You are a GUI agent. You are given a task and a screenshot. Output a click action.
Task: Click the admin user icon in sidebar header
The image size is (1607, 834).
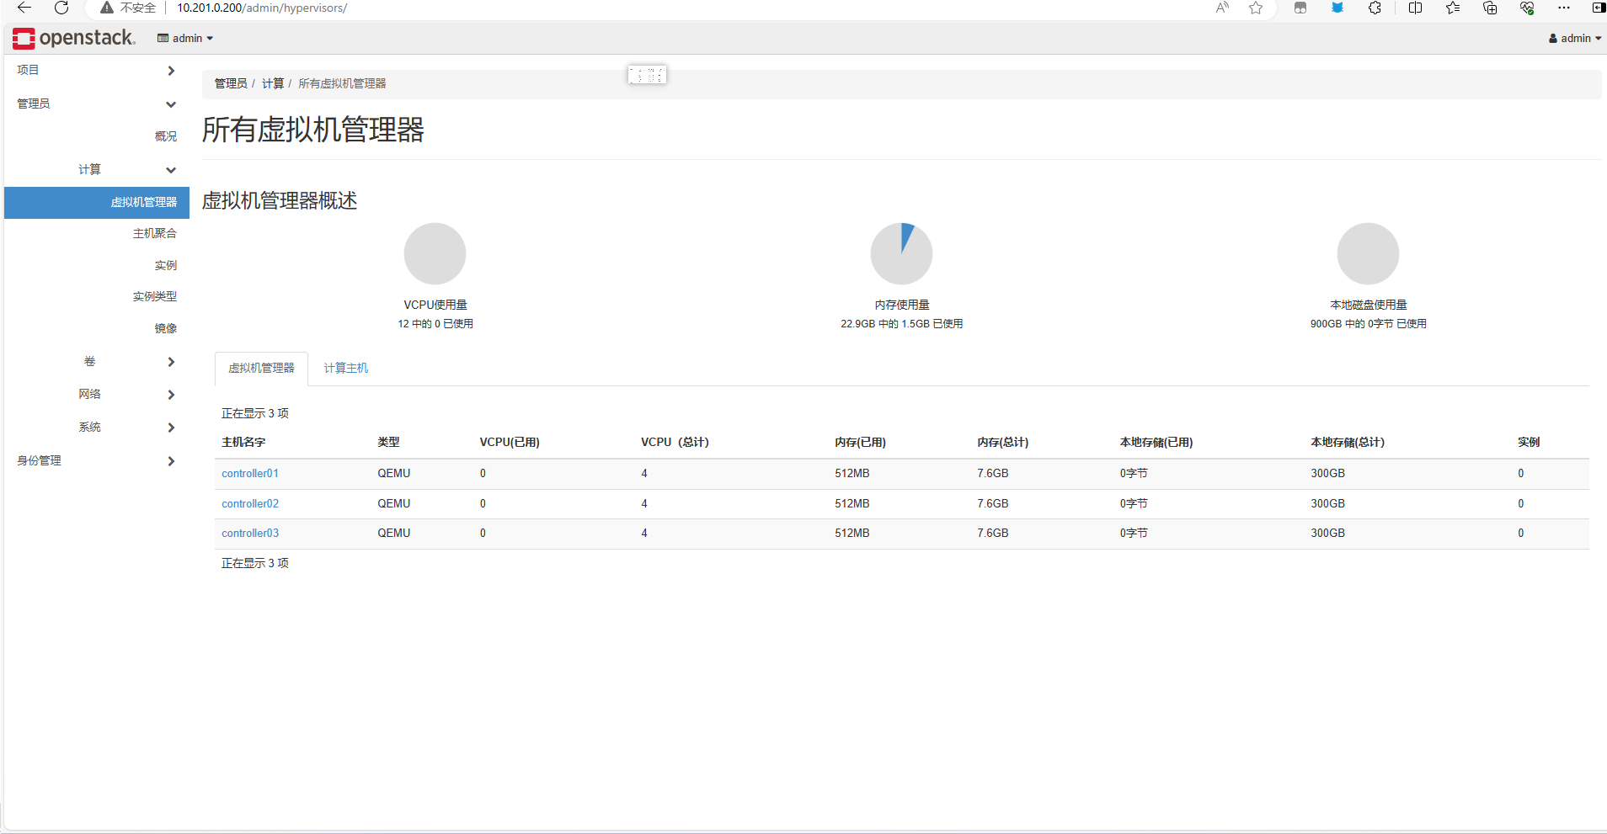[163, 38]
